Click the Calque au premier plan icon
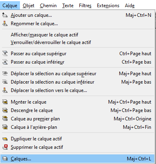 pyautogui.click(x=5, y=119)
